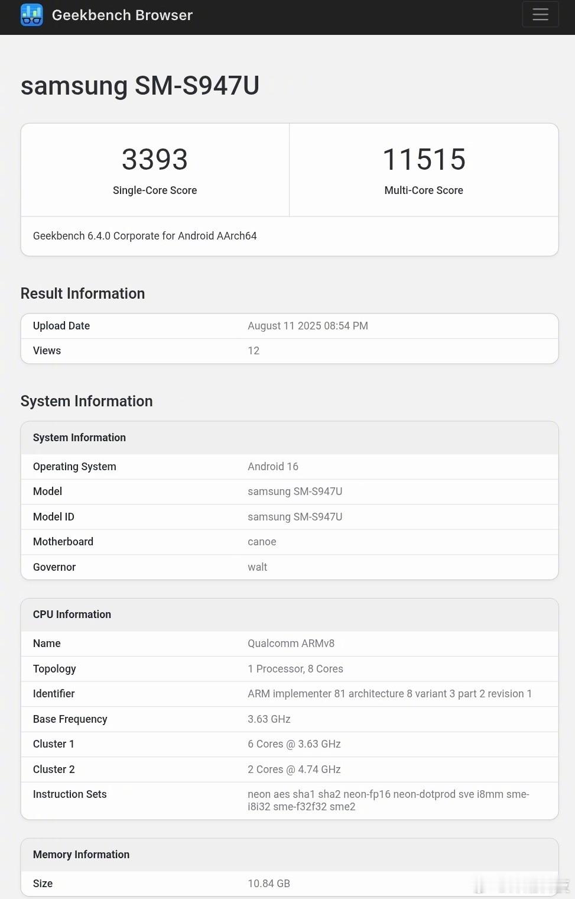Select the Android 16 value
The image size is (575, 899).
click(273, 467)
